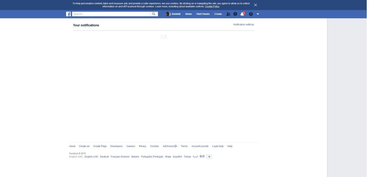The width and height of the screenshot is (370, 177).
Task: Open the Developers footer link
Action: 116,146
